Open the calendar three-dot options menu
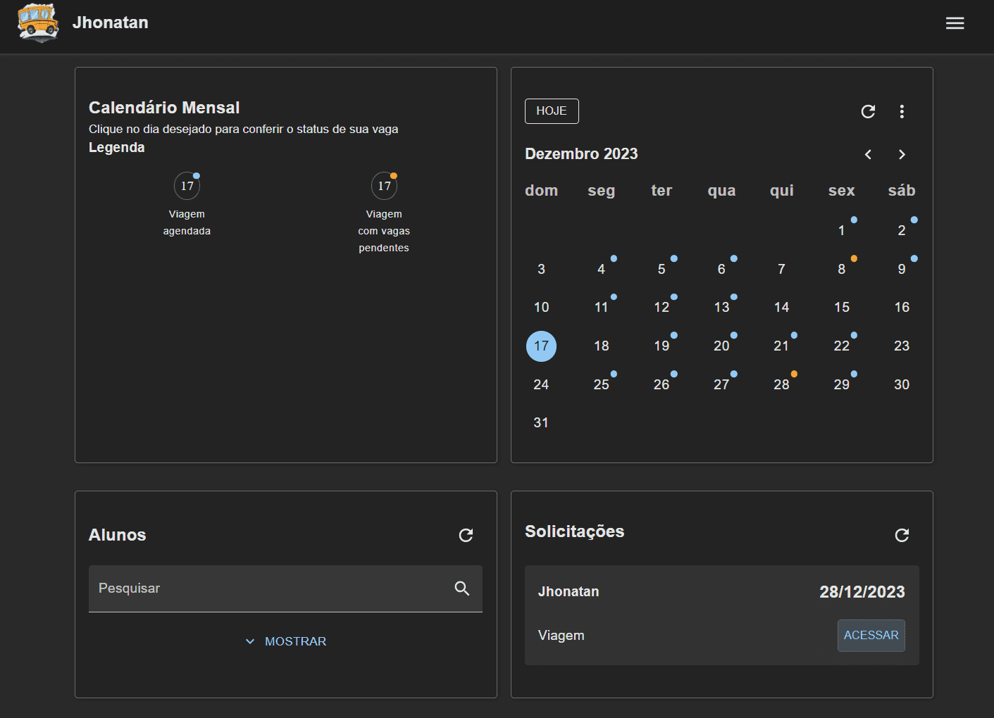994x718 pixels. click(902, 111)
